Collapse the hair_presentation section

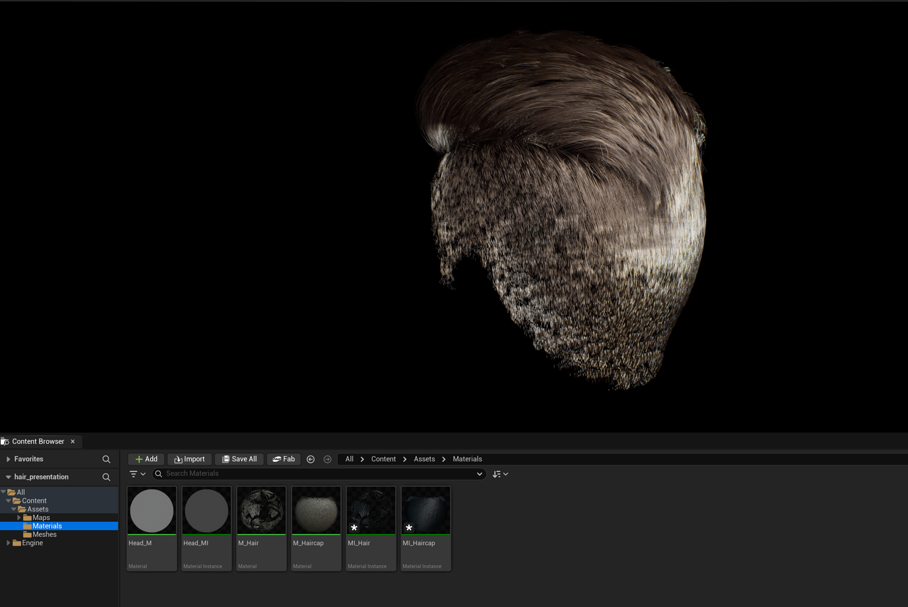8,477
